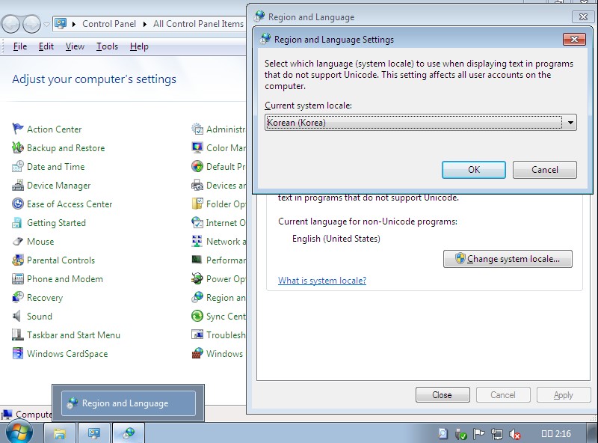Image resolution: width=598 pixels, height=443 pixels.
Task: Open the Tools menu
Action: pos(107,46)
